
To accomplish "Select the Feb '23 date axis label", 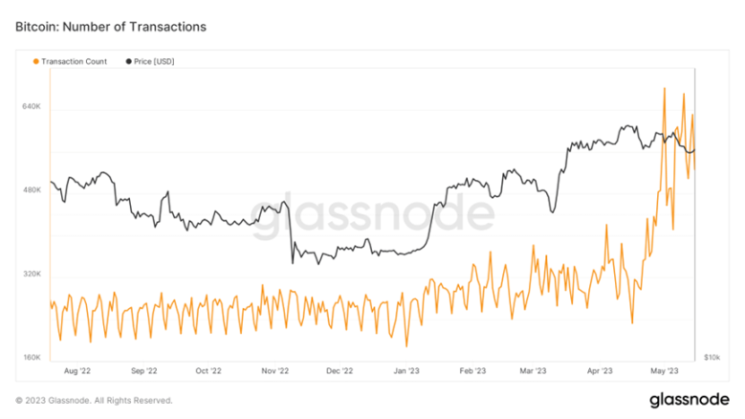I will pos(473,370).
